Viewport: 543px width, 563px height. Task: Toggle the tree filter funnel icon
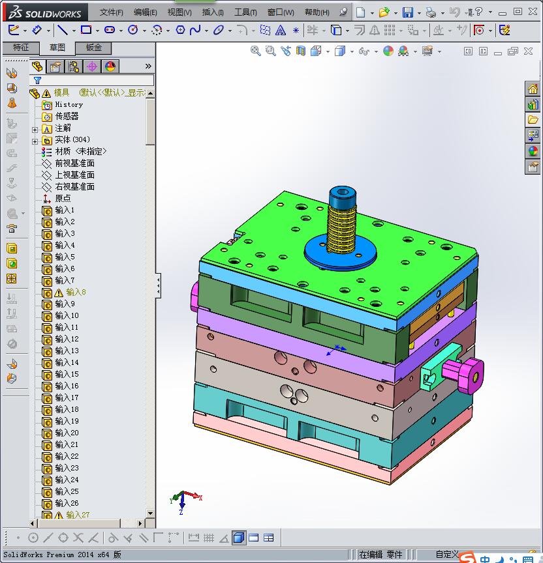37,80
